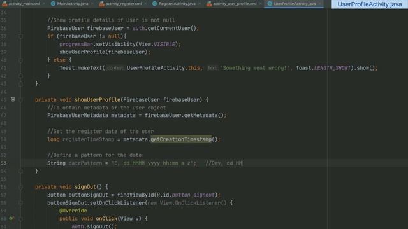Click the Java class icon on MainActivity.java tab
The width and height of the screenshot is (408, 229).
click(x=53, y=4)
